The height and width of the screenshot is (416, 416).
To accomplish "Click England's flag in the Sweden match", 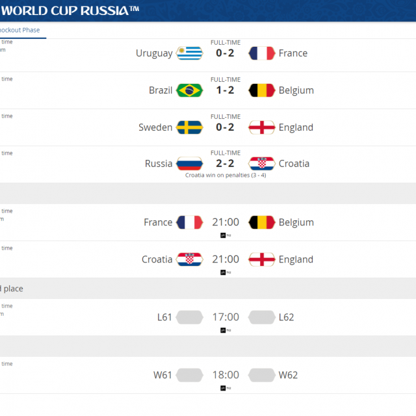I will [262, 127].
